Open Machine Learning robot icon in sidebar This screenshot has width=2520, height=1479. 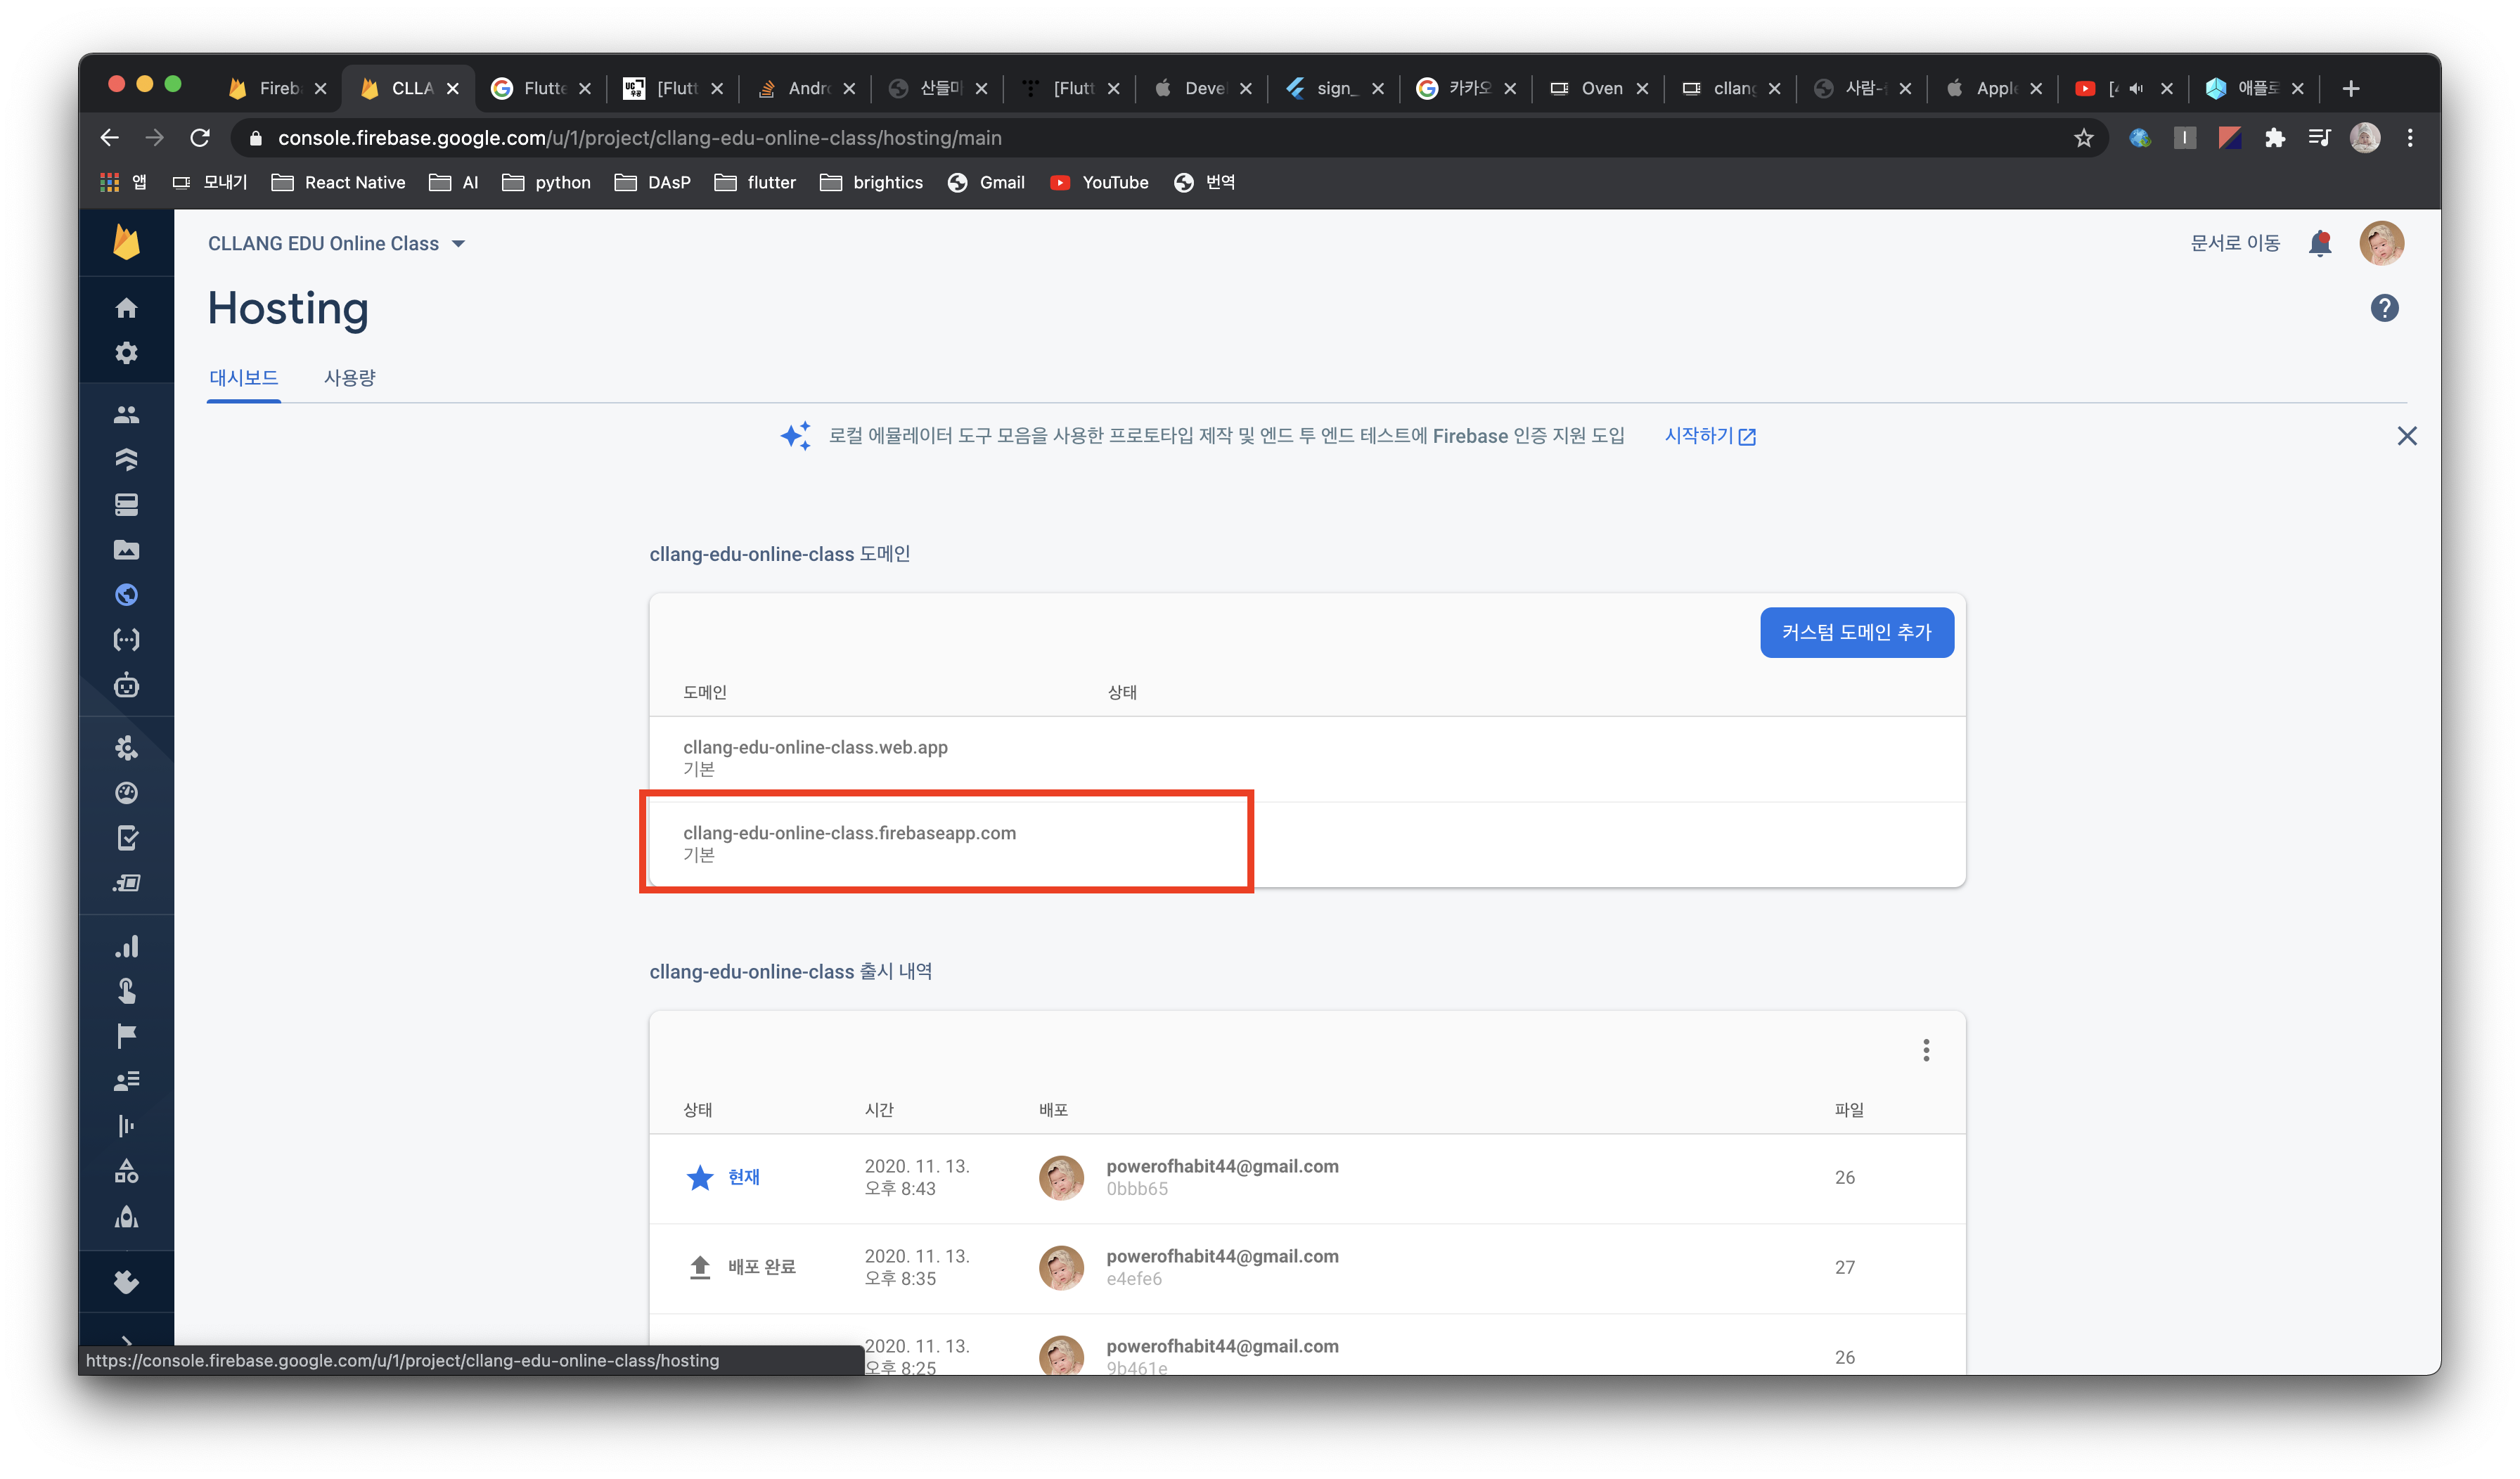tap(126, 686)
